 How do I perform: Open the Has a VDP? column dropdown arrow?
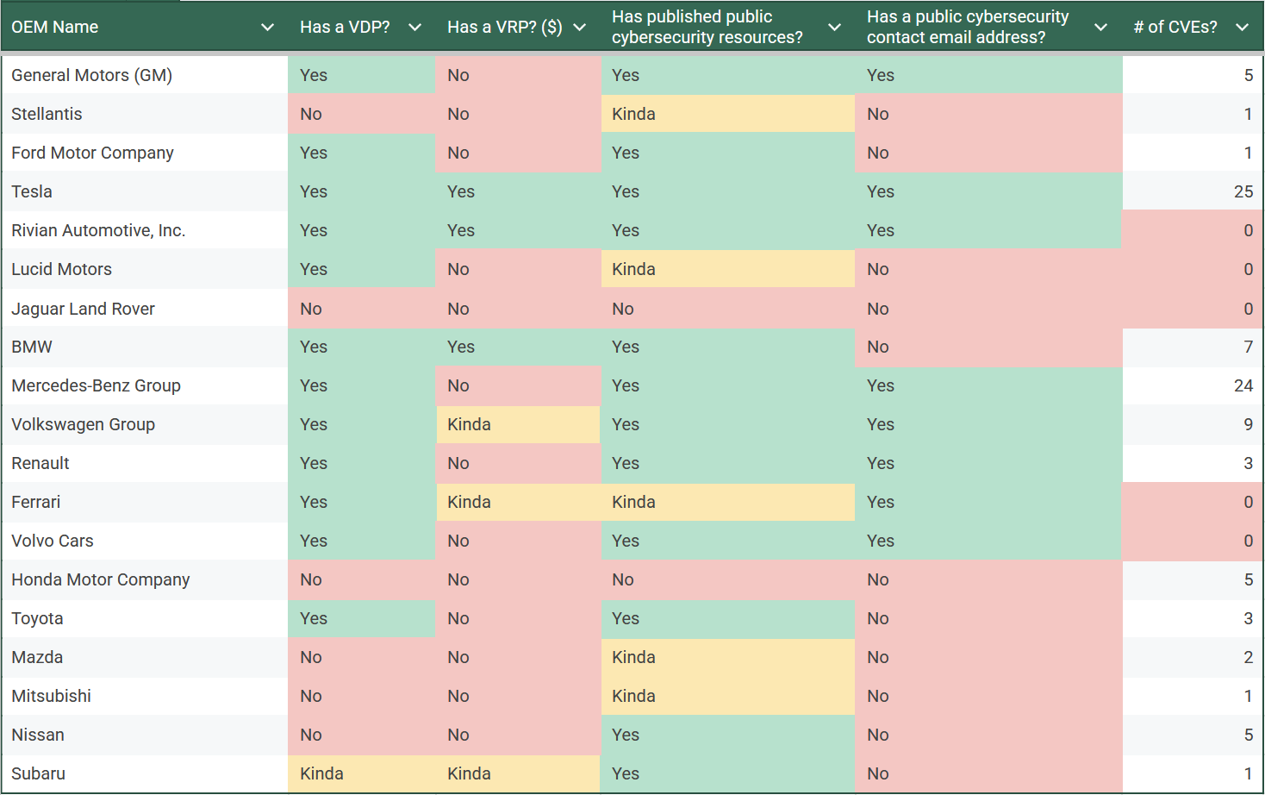coord(414,28)
